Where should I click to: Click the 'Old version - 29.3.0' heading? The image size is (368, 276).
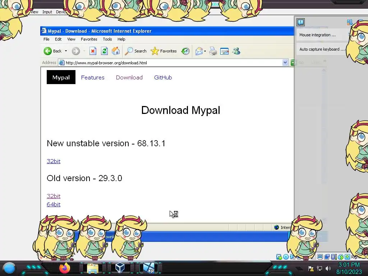[84, 178]
